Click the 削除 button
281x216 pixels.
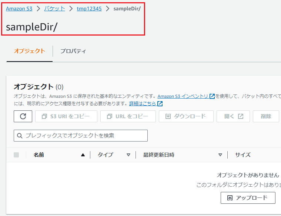(266, 116)
